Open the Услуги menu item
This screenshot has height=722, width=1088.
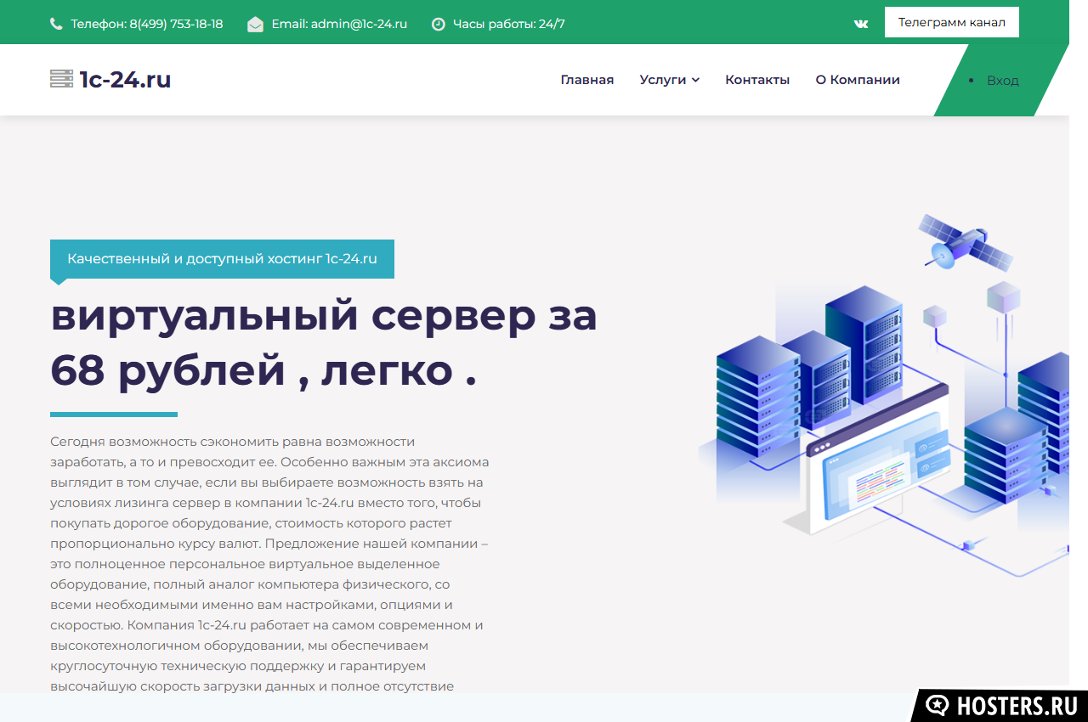[x=662, y=80]
